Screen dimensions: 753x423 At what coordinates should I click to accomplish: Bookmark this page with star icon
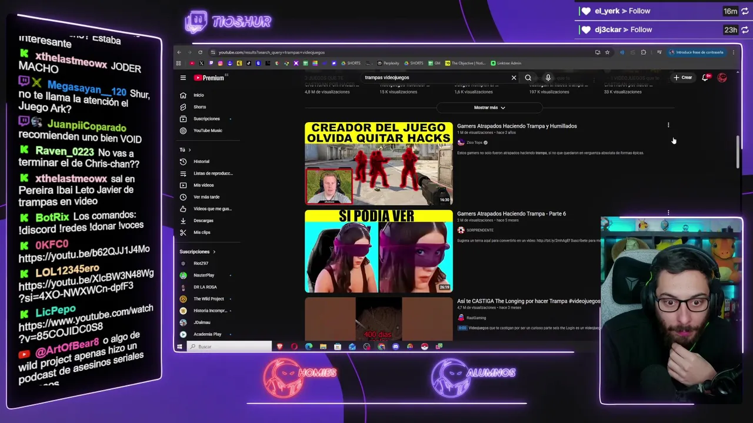(607, 52)
